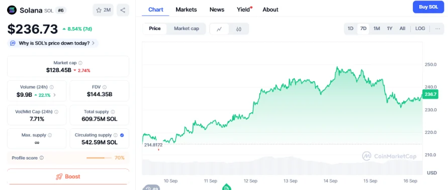Viewport: 448px width, 190px height.
Task: Click the Buy SOL button
Action: pyautogui.click(x=428, y=7)
